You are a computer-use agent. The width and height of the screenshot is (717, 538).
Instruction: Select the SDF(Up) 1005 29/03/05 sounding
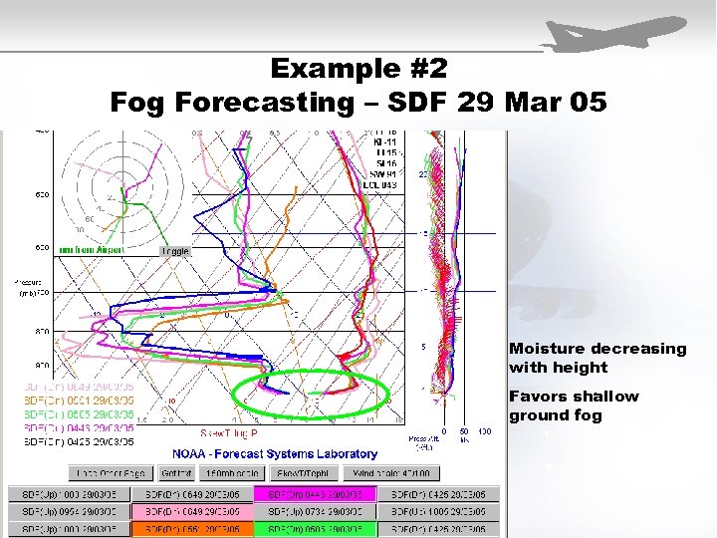coord(438,511)
